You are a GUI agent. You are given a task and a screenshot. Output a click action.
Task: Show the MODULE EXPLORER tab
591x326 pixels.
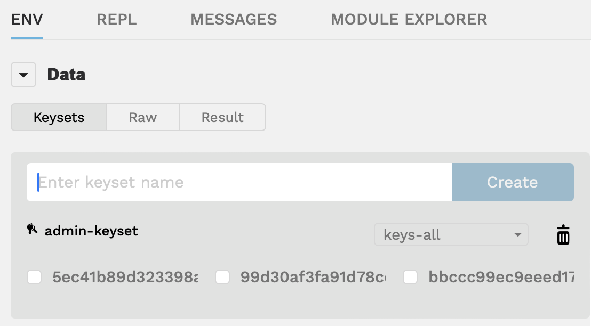[x=409, y=20]
